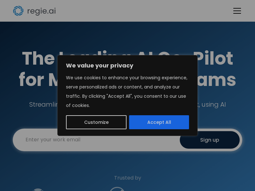Click the "We value your privacy" heading

(99, 66)
